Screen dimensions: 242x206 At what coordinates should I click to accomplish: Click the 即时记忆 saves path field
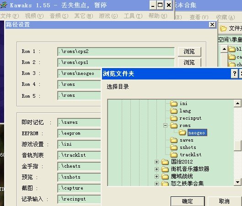point(79,122)
